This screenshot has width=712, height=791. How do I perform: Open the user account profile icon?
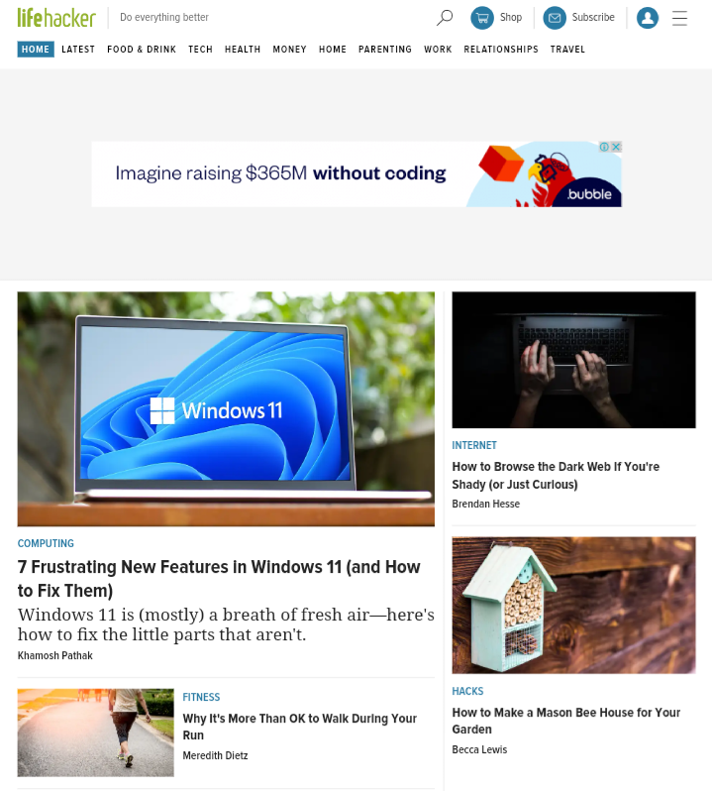(648, 18)
